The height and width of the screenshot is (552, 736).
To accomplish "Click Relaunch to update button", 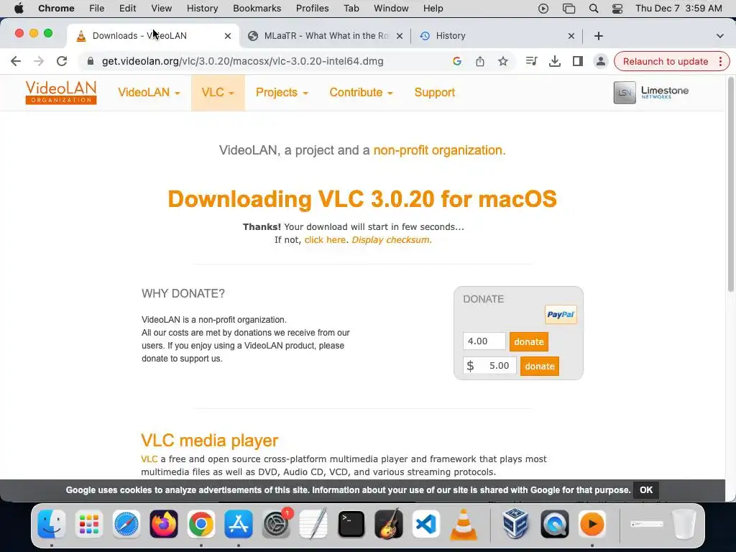I will (x=666, y=62).
